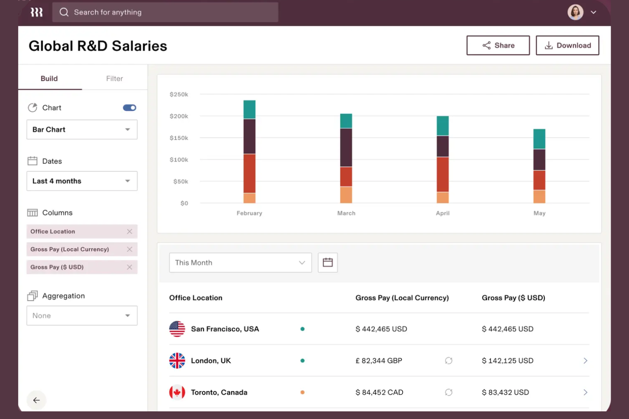Open the calendar picker beside This Month
629x419 pixels.
327,262
